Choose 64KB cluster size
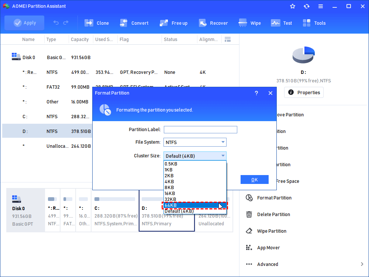Viewport: 369px width, 277px height. coord(195,205)
